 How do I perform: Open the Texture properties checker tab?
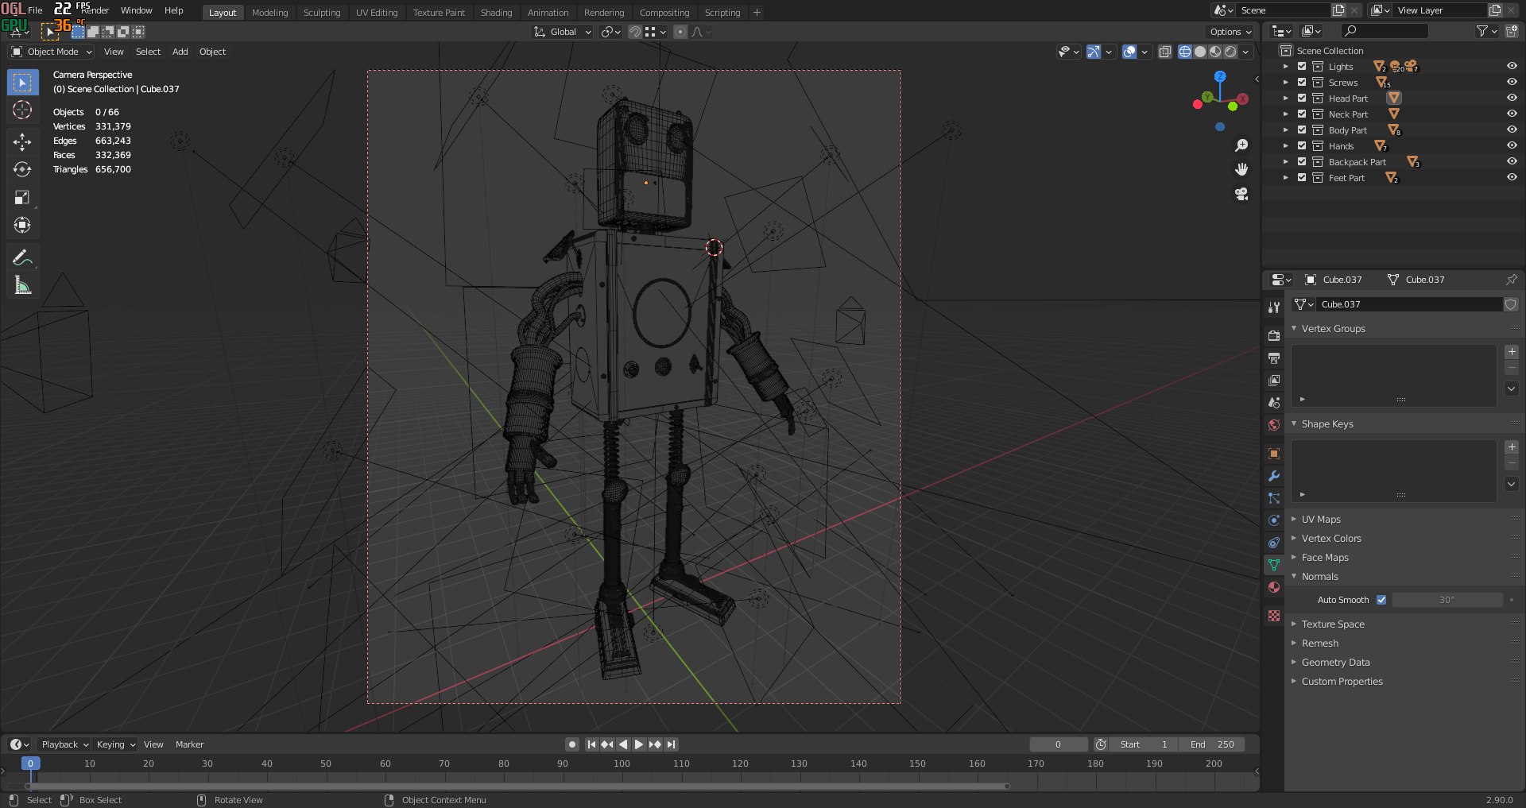pyautogui.click(x=1274, y=616)
